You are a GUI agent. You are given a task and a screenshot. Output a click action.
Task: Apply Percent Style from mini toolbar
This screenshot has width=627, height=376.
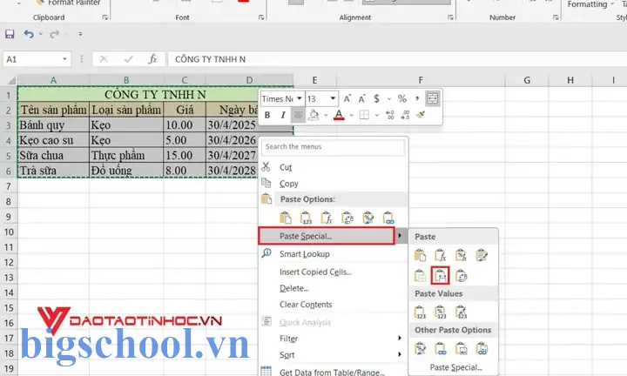click(x=402, y=98)
